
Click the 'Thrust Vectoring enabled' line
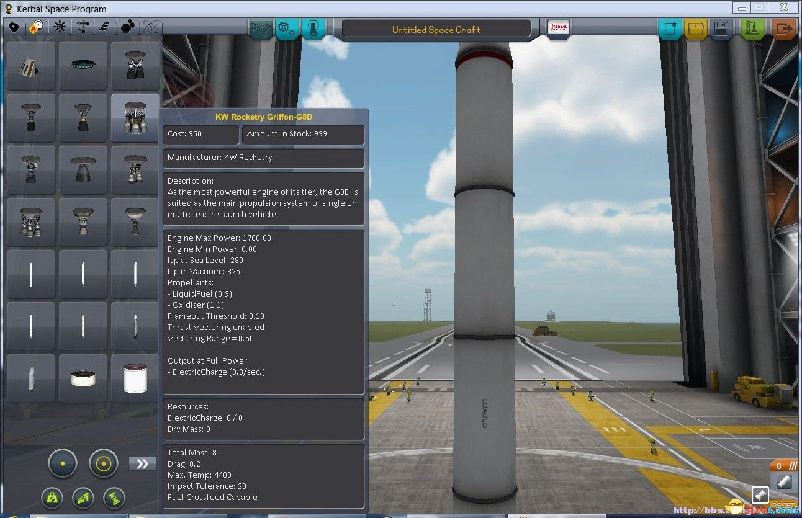coord(216,328)
